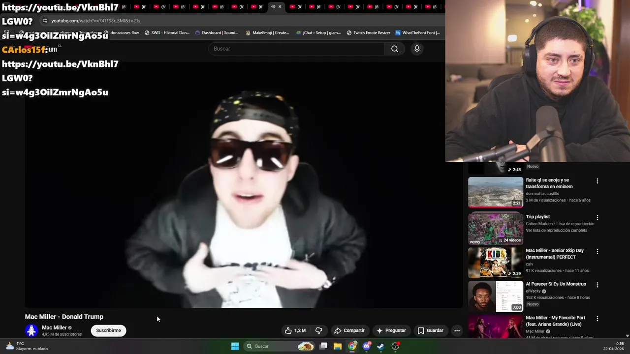Click the magnifier search button on YouTube
Viewport: 630px width, 354px height.
(x=395, y=49)
